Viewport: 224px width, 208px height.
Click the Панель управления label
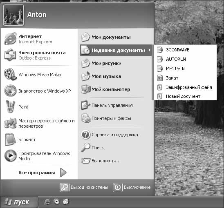[112, 105]
